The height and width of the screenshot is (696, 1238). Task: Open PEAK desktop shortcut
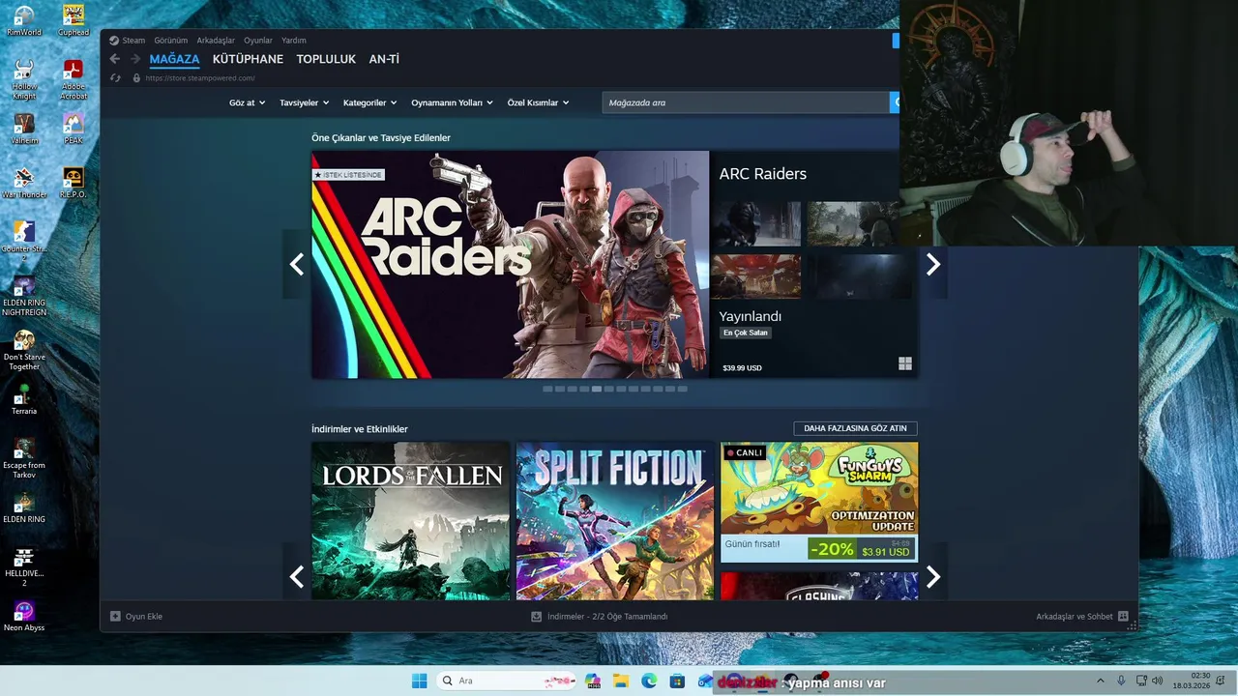point(74,129)
